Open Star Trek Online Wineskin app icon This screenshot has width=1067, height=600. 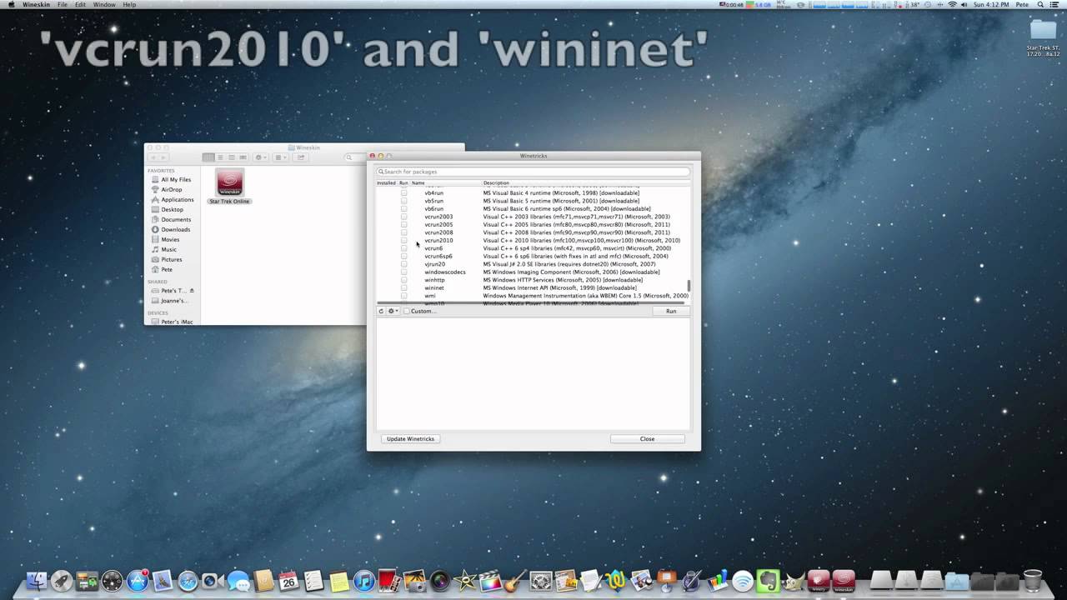click(x=229, y=182)
